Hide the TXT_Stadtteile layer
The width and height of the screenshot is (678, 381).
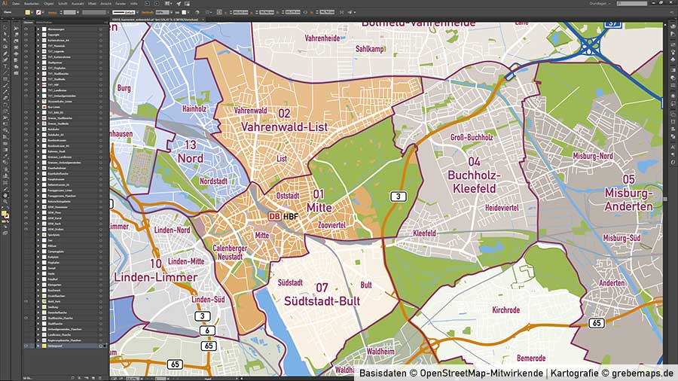[x=26, y=79]
